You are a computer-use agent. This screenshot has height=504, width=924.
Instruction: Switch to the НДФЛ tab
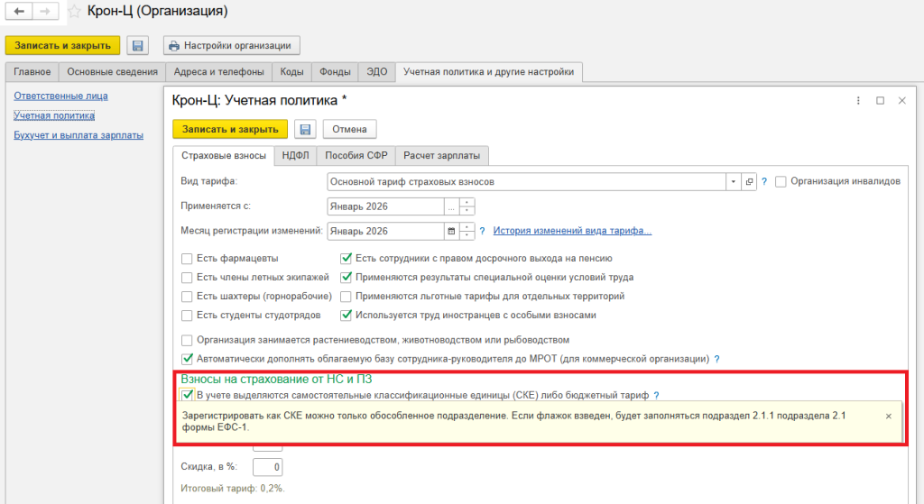[x=295, y=155]
